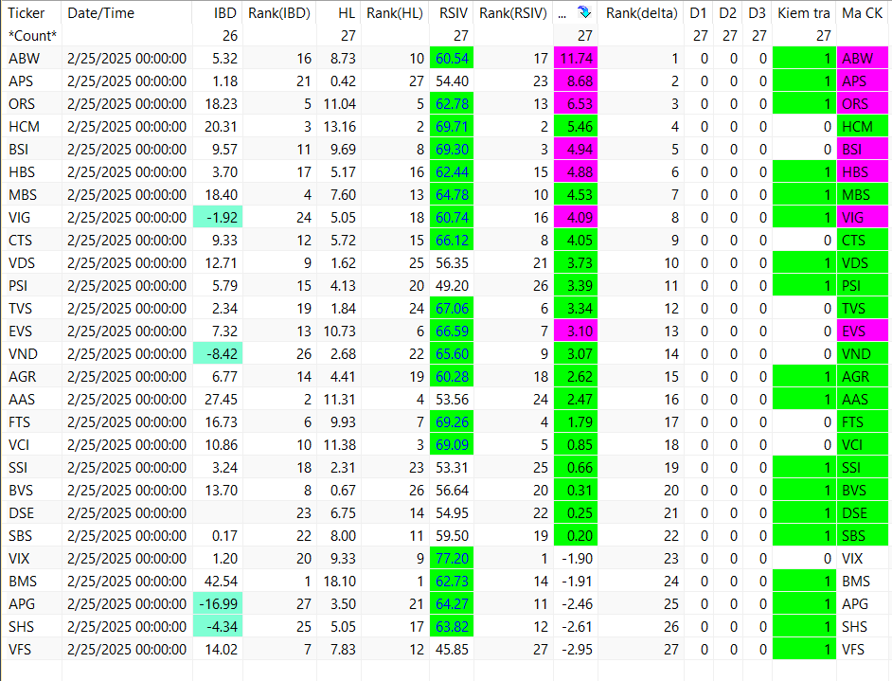Click the Rank(IBD) column header
Viewport: 892px width, 681px height.
click(x=278, y=13)
